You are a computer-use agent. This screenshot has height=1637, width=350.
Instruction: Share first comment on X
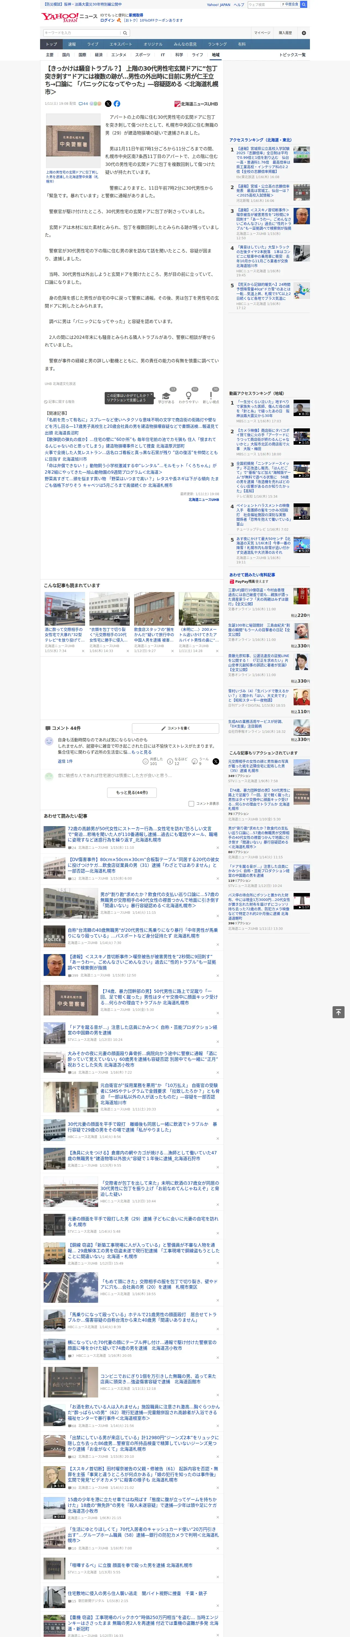tap(216, 761)
